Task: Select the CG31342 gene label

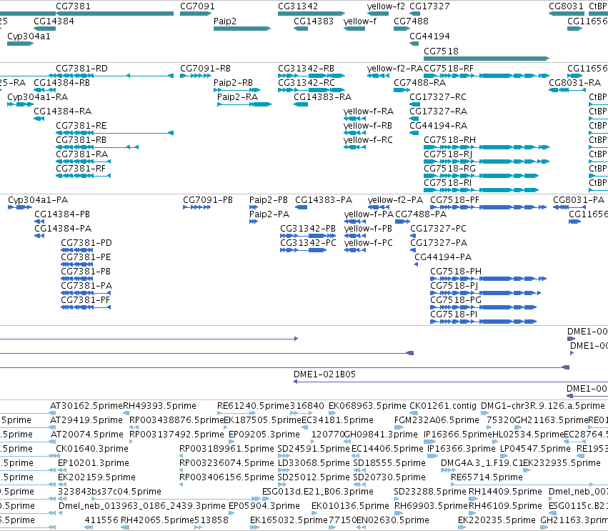Action: click(298, 6)
